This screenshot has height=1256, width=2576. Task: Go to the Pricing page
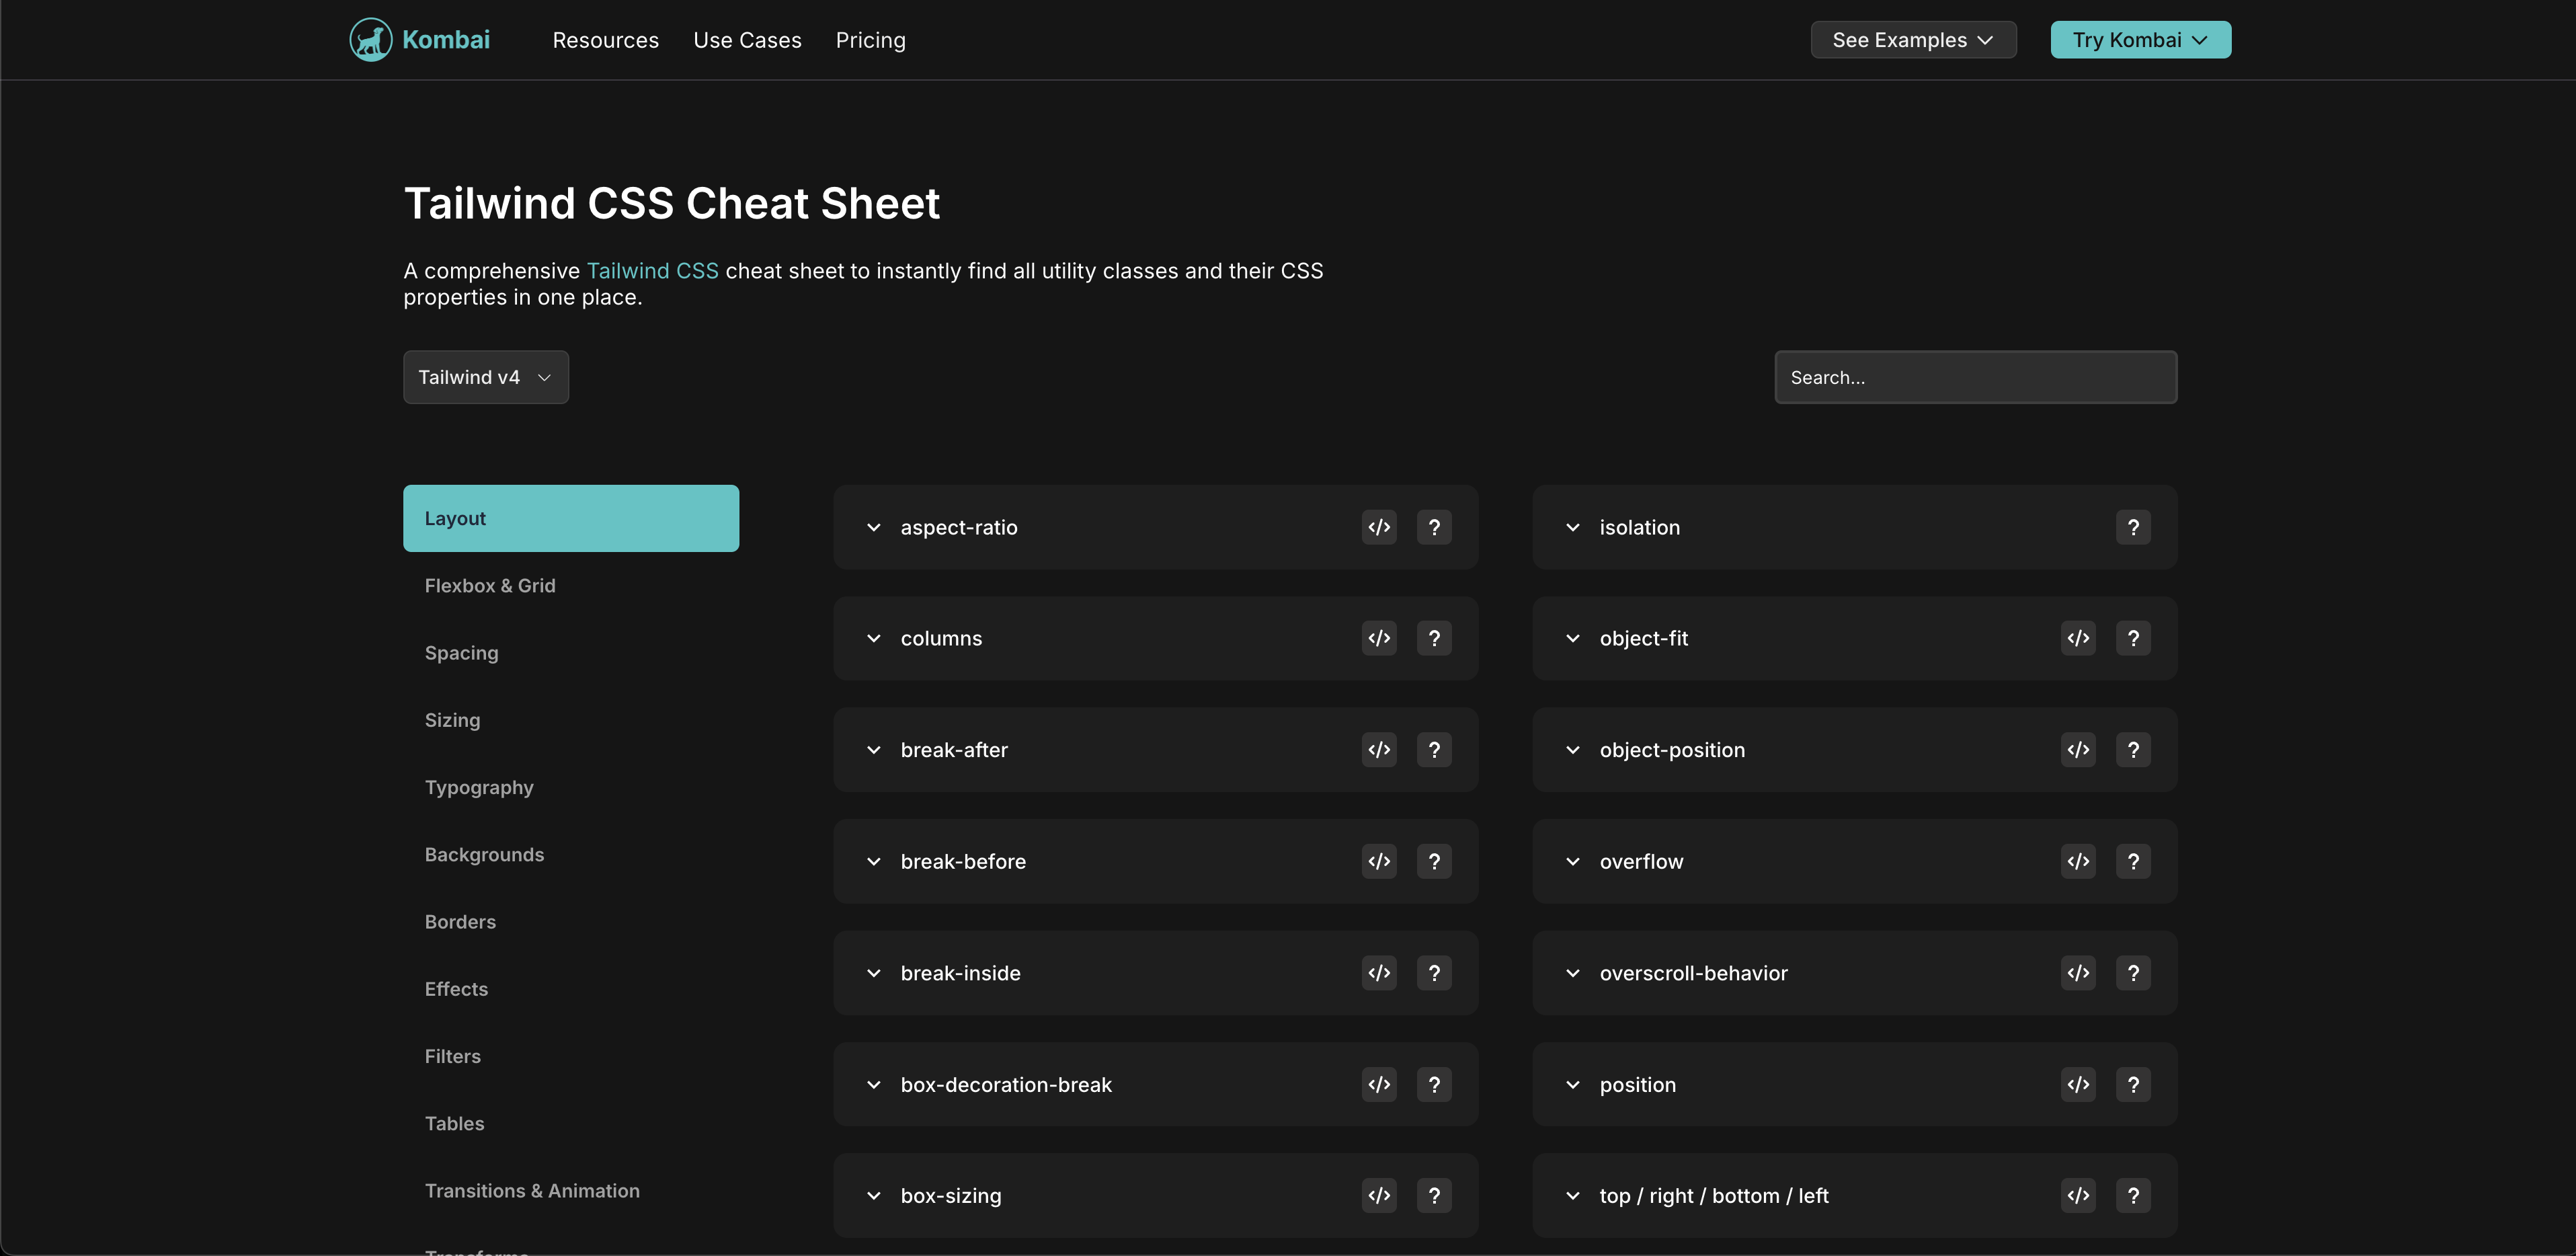pyautogui.click(x=870, y=40)
